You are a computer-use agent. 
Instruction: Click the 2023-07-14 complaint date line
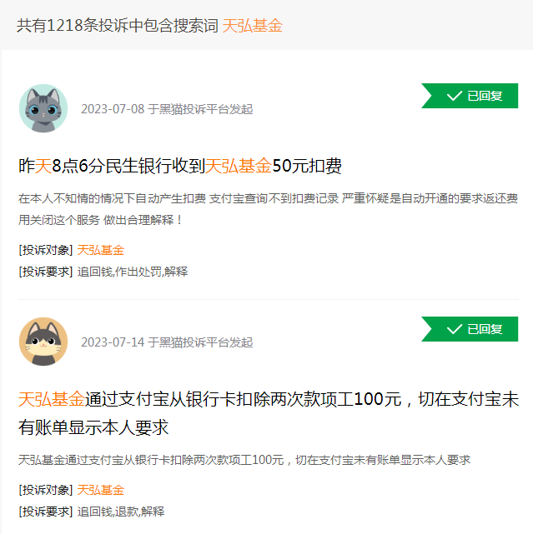coord(167,342)
